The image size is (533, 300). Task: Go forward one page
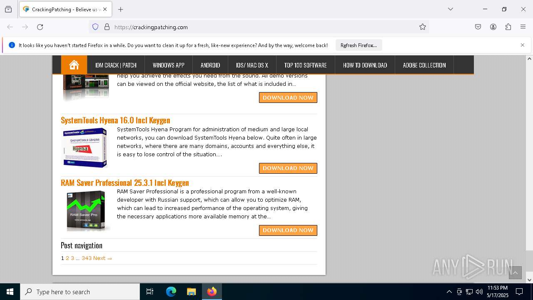[x=25, y=27]
